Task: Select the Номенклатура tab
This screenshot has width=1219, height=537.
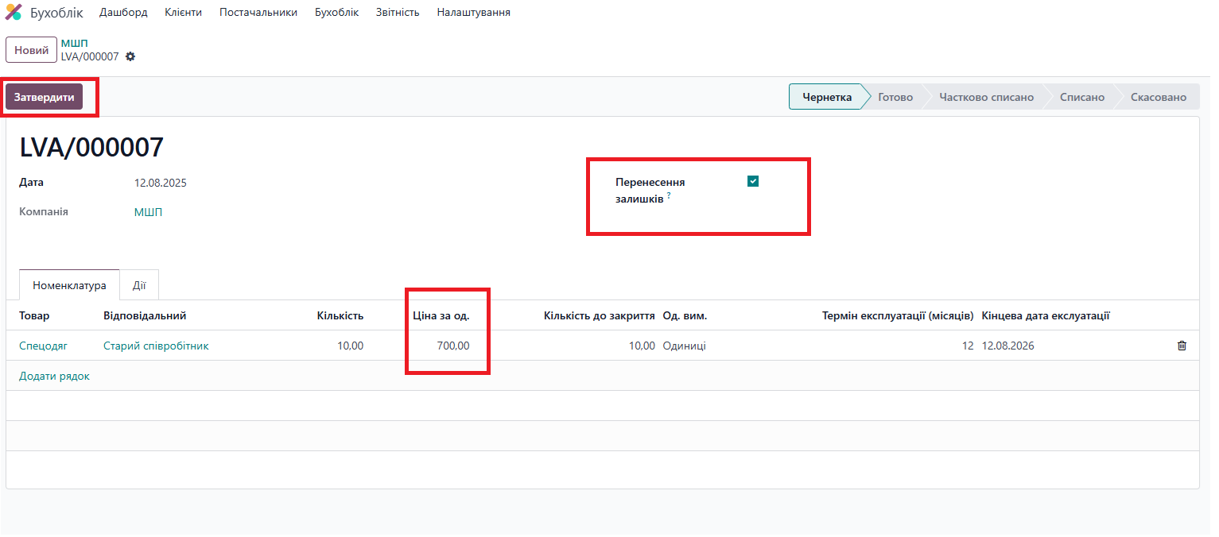Action: tap(69, 285)
